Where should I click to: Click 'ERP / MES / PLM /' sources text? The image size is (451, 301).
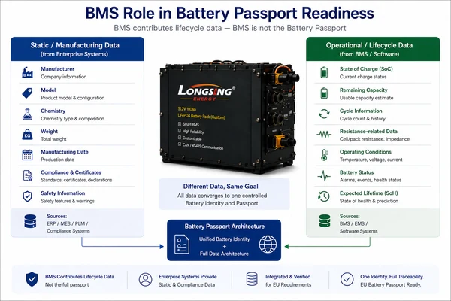pos(68,223)
